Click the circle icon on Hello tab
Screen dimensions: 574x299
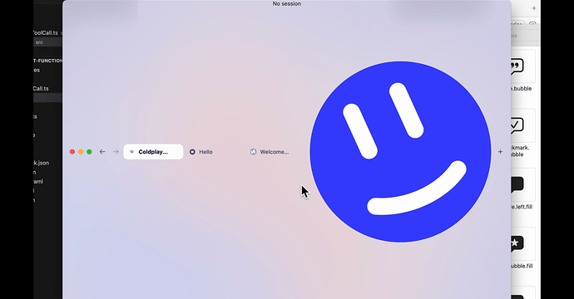(192, 152)
